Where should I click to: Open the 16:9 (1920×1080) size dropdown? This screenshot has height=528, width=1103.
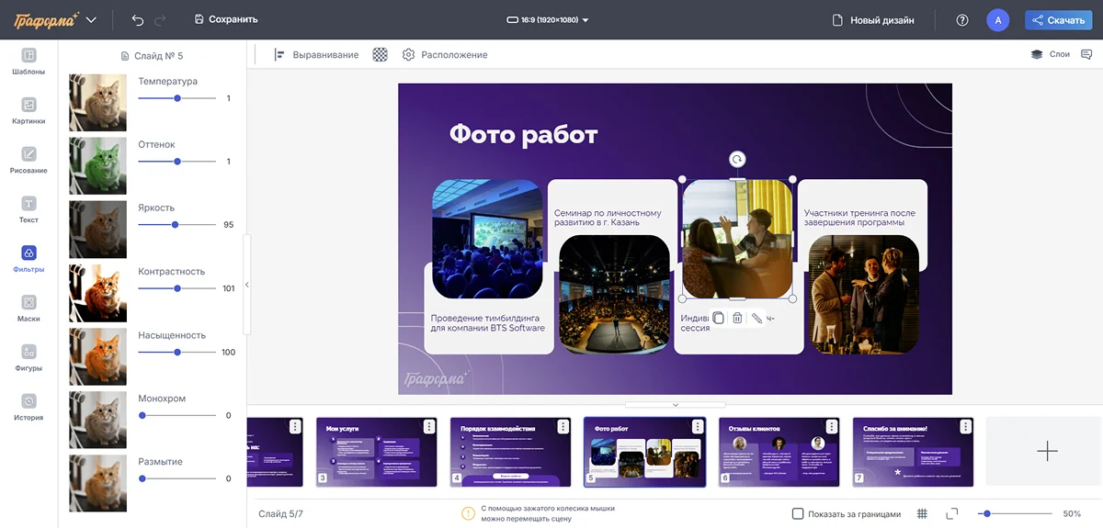click(548, 19)
